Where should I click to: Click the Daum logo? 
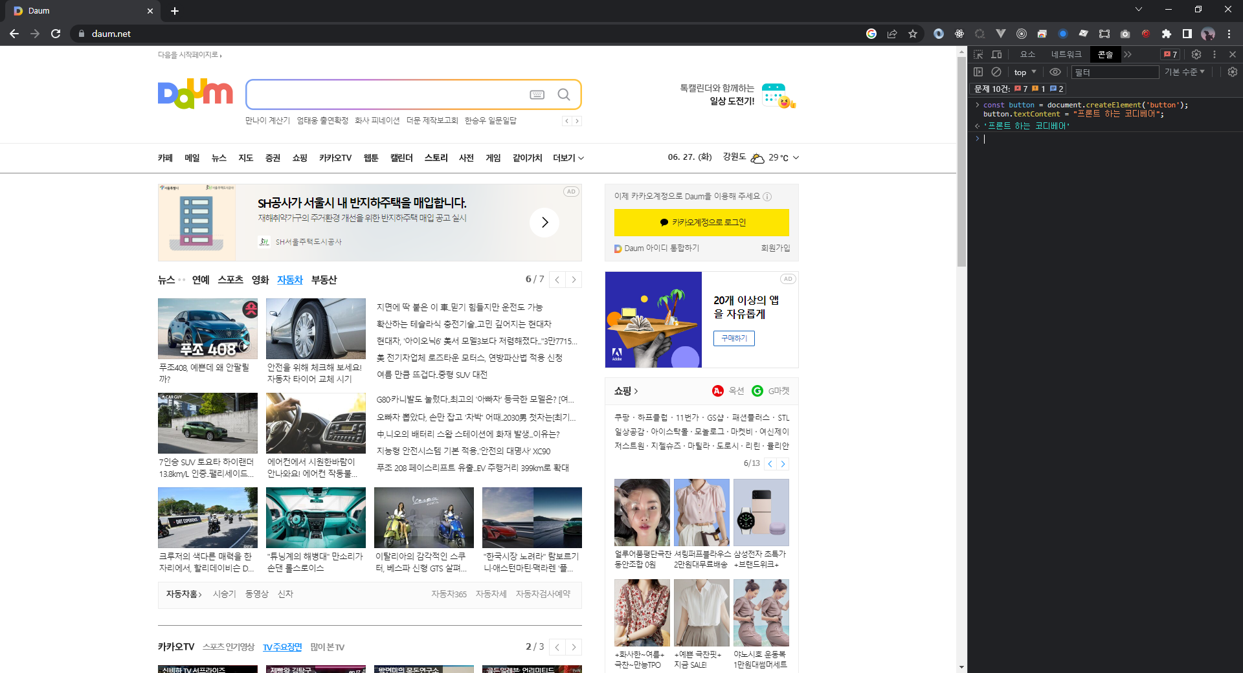196,94
